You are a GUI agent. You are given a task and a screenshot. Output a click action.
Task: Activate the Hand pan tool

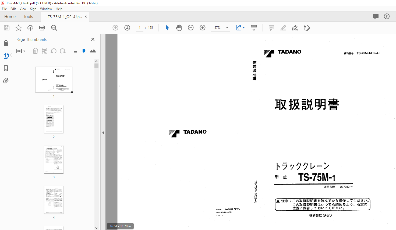[179, 28]
